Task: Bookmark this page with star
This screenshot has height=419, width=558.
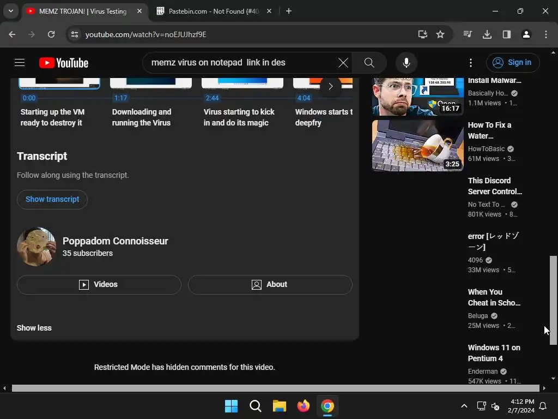Action: click(x=440, y=34)
